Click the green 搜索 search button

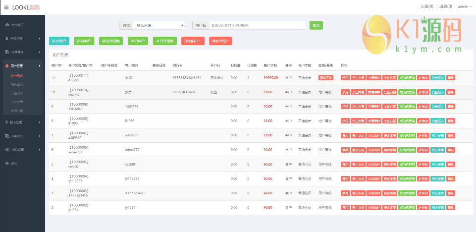316,25
